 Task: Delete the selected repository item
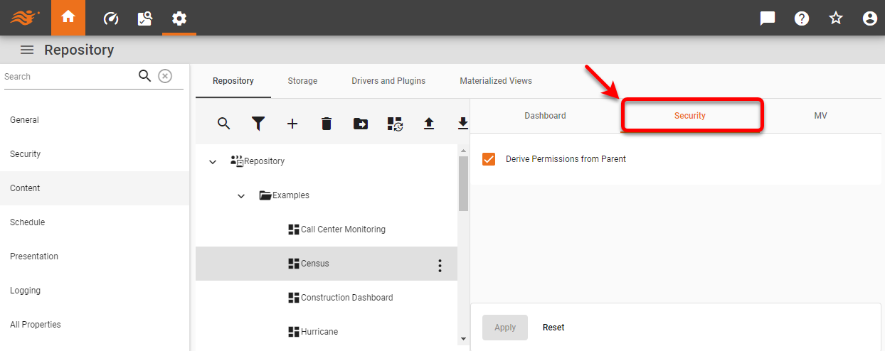tap(327, 124)
